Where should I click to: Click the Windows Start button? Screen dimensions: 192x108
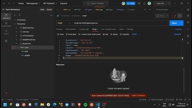[5, 105]
